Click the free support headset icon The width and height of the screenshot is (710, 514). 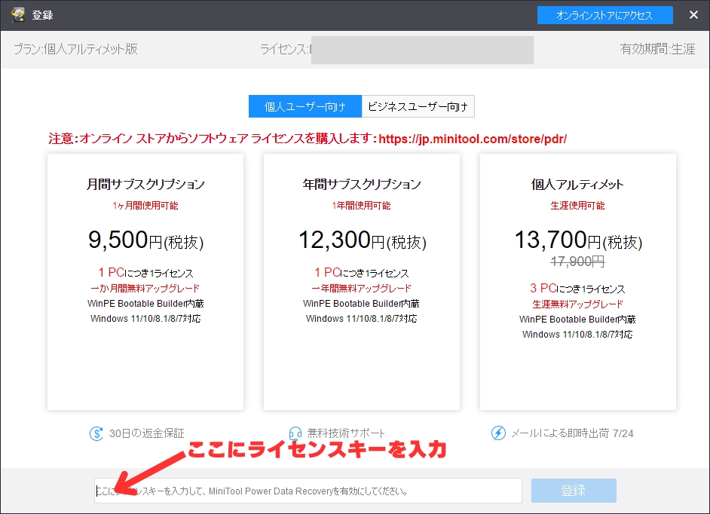[295, 433]
